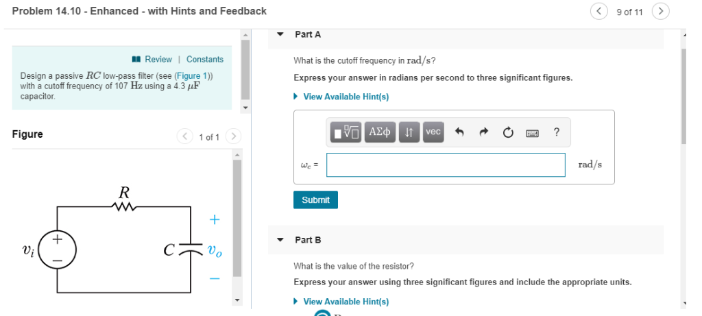This screenshot has width=702, height=316.
Task: Open answer box help question mark
Action: 556,132
